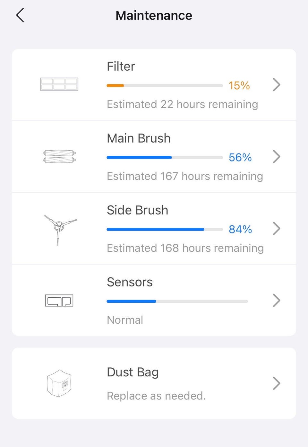Tap the Side Brush icon
This screenshot has width=308, height=447.
59,228
